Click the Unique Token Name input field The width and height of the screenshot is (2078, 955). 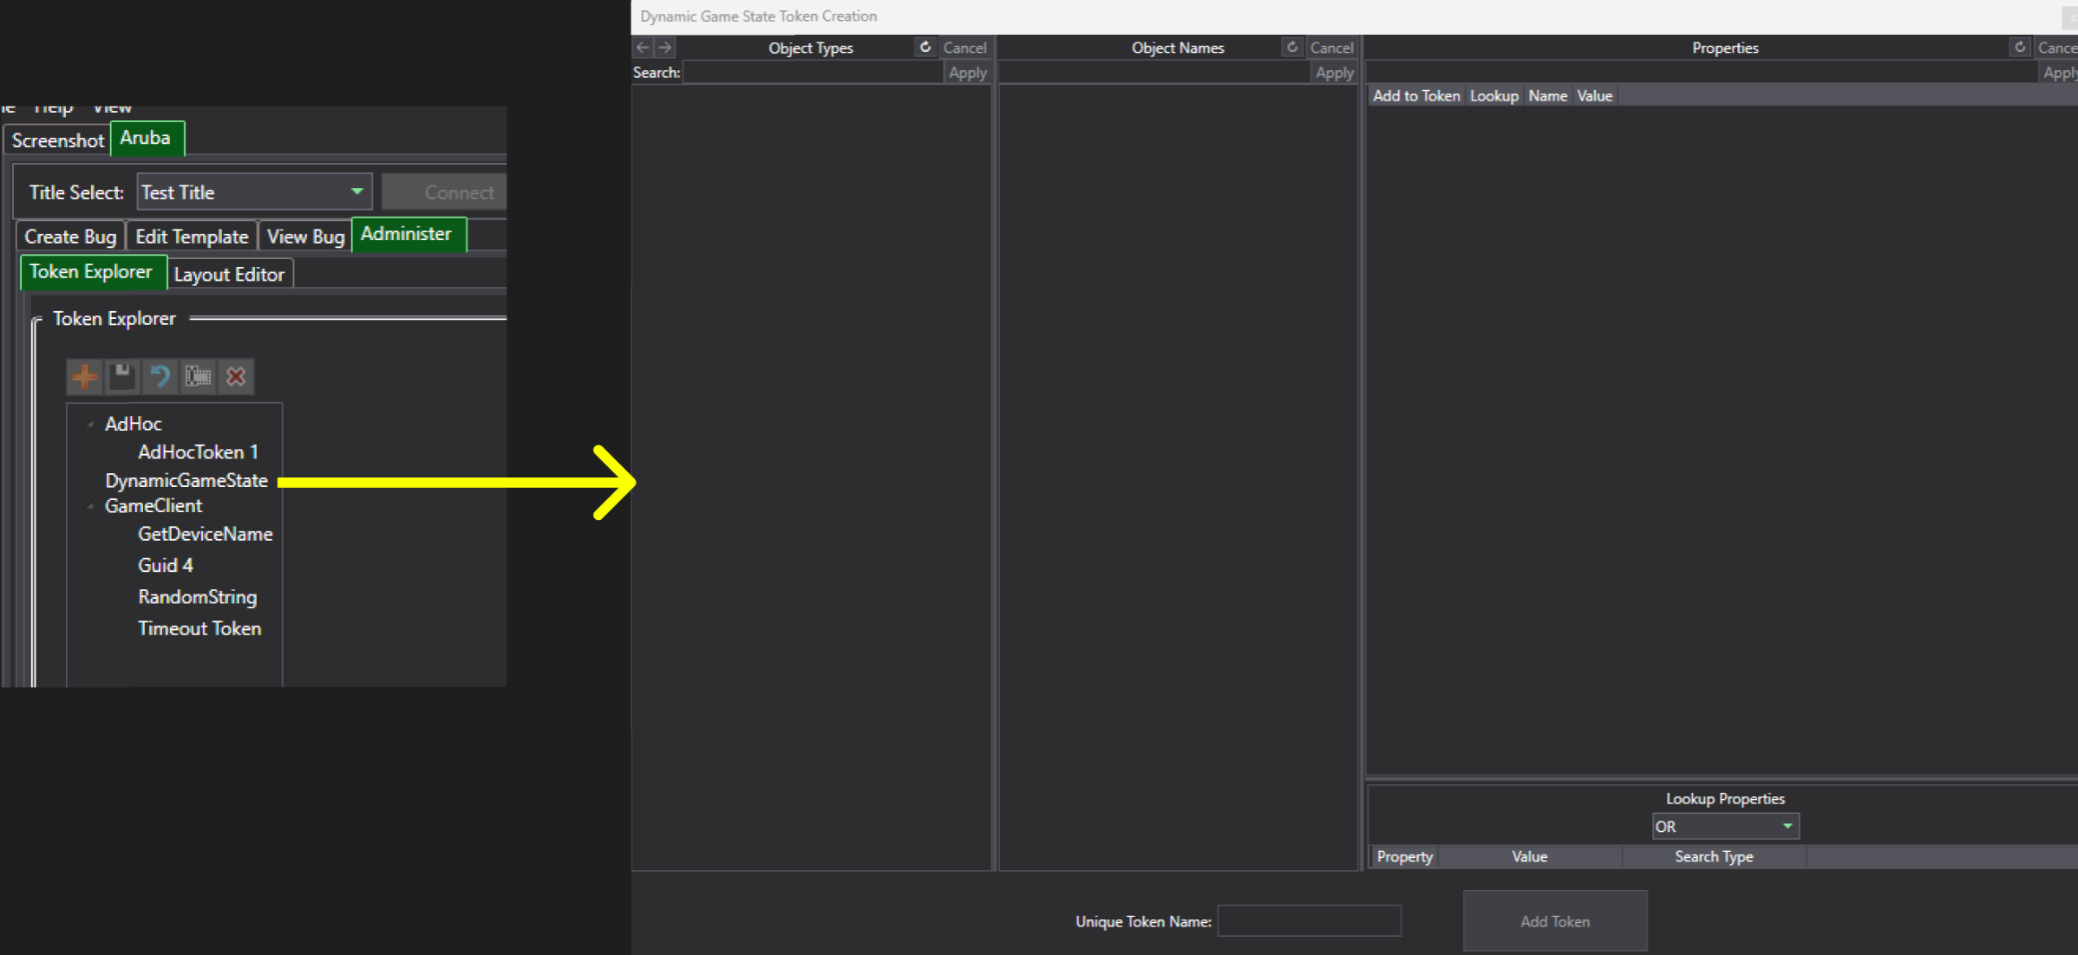[1308, 921]
